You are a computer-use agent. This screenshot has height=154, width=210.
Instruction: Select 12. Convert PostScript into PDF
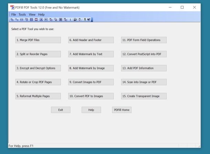pyautogui.click(x=144, y=54)
